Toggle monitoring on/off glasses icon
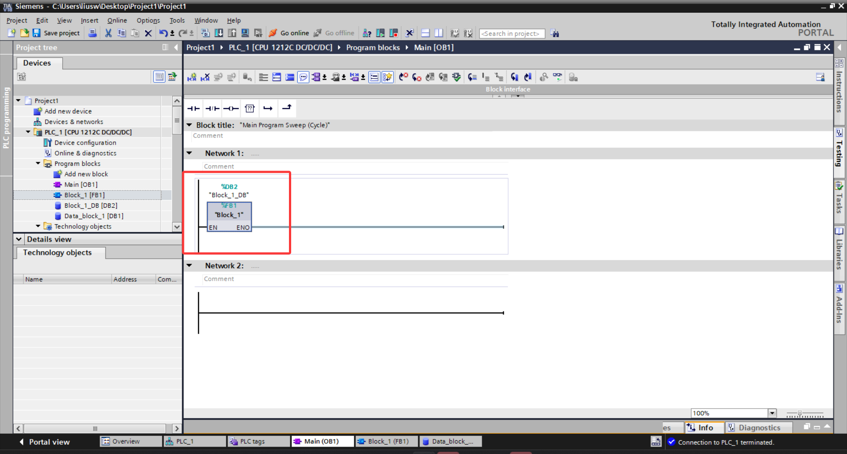This screenshot has width=847, height=454. 558,77
